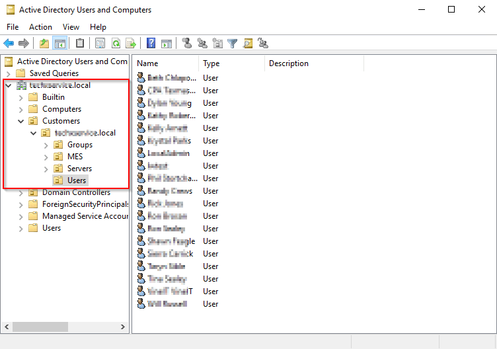Open Help with the blue question mark icon

click(x=151, y=43)
